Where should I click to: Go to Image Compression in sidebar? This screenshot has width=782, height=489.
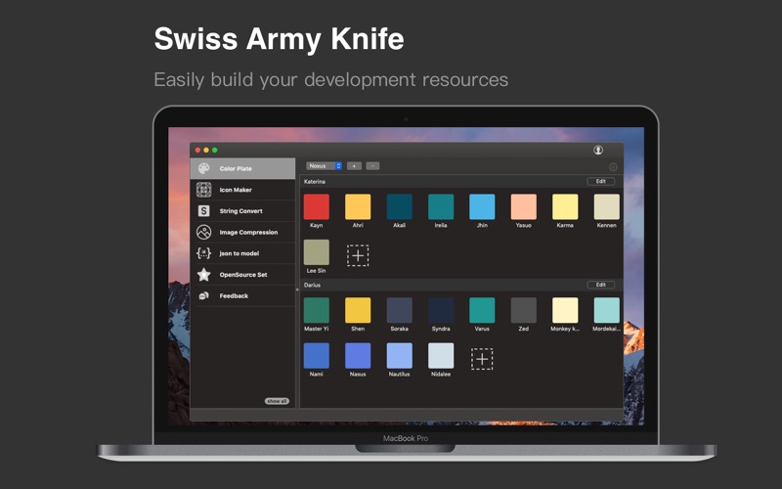242,232
